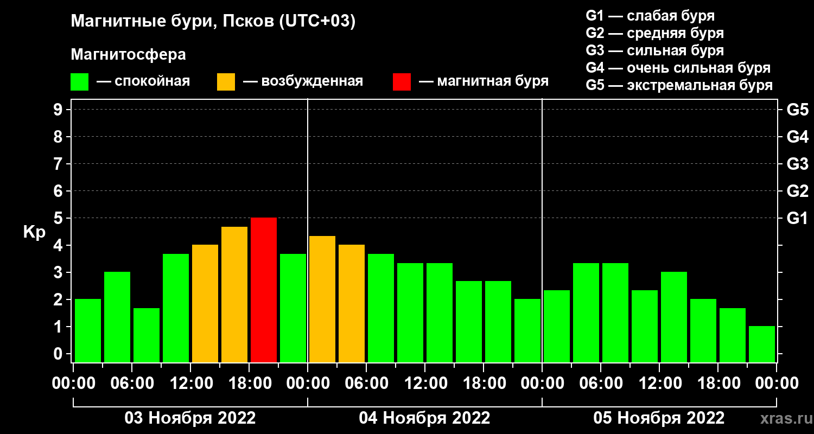This screenshot has width=814, height=434.
Task: Click the green 06:00–09:00 bar on 04 Ноября
Action: point(381,308)
